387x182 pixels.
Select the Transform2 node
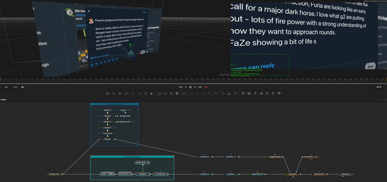(160, 174)
